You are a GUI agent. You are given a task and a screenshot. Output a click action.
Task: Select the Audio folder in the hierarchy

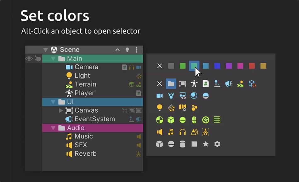(79, 128)
